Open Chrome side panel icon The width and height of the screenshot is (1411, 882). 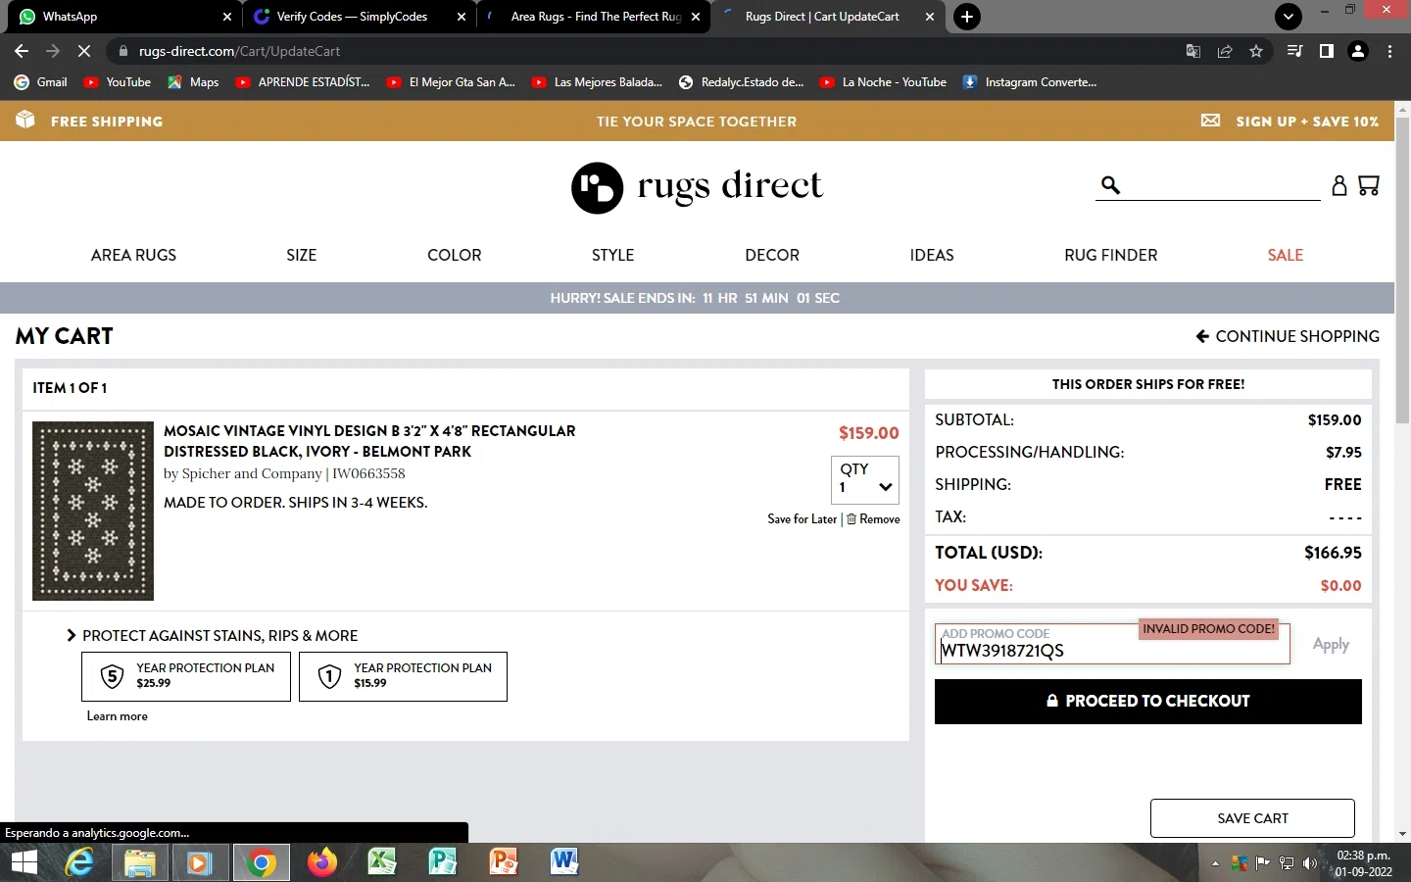tap(1326, 51)
